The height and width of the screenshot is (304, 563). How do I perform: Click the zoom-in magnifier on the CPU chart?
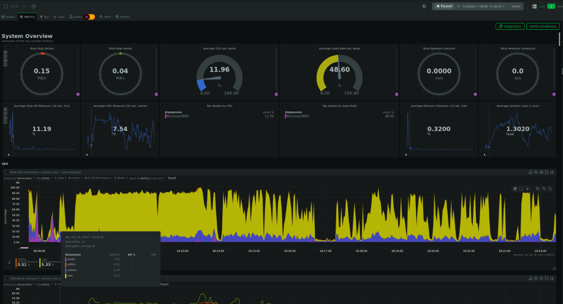tap(538, 189)
